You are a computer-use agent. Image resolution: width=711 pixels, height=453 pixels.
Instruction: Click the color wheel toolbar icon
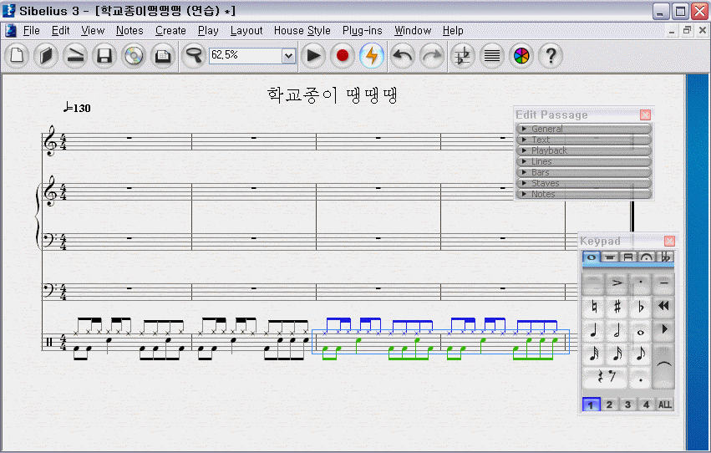(521, 56)
